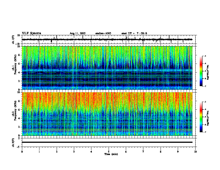Screen dimensions: 220x170
Task: Click the "station=ANG" header label
Action: (103, 33)
